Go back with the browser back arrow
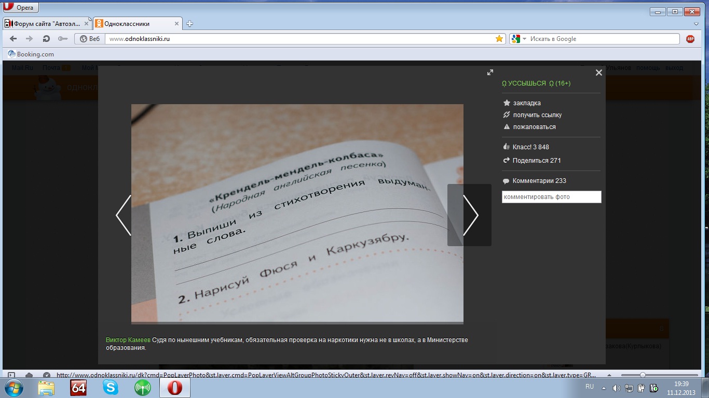 pyautogui.click(x=13, y=39)
